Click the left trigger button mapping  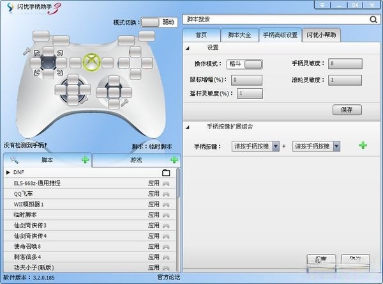pos(41,36)
